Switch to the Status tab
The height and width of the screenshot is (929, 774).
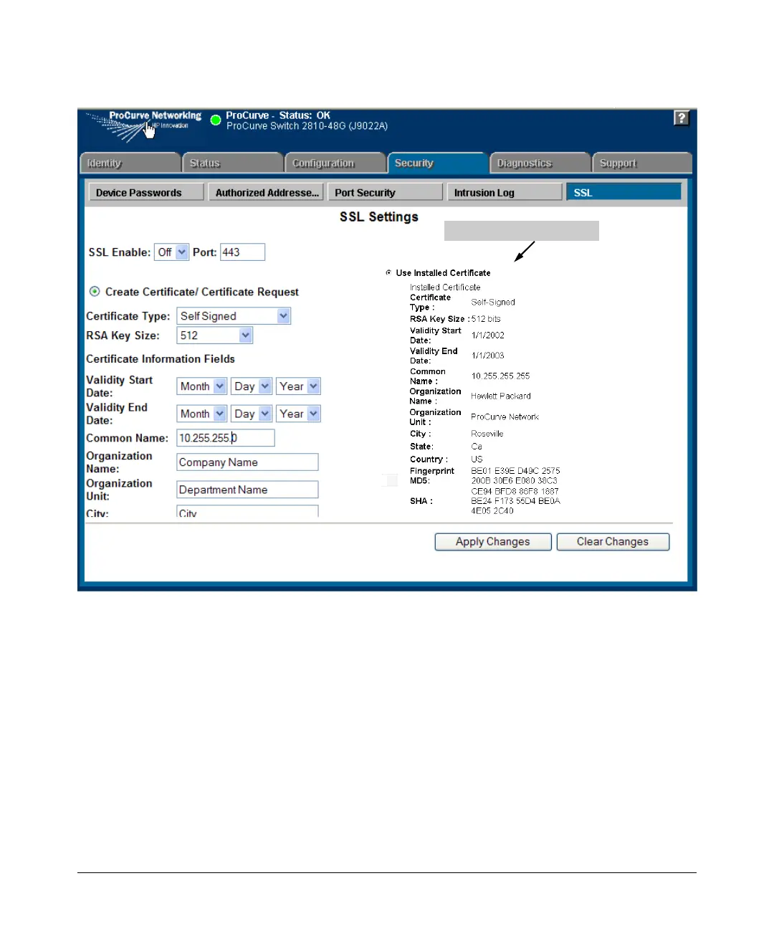coord(232,163)
